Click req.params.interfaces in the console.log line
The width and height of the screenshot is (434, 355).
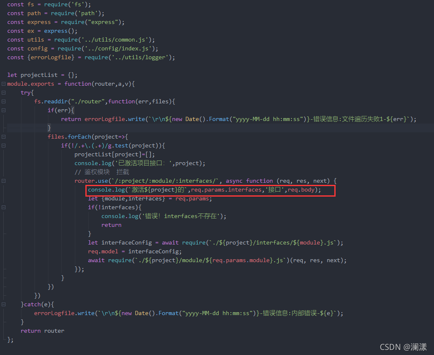226,189
